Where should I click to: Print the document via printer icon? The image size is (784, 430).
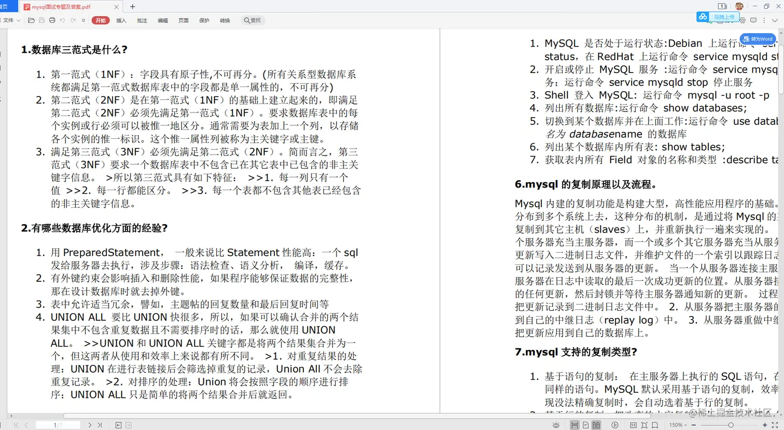52,20
